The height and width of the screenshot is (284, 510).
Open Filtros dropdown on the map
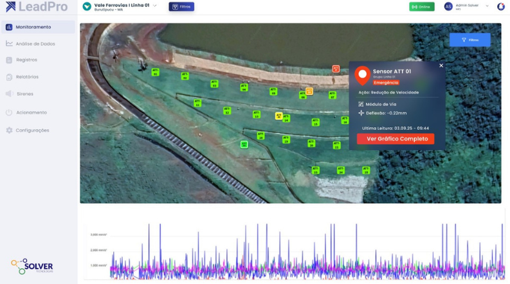coord(469,40)
